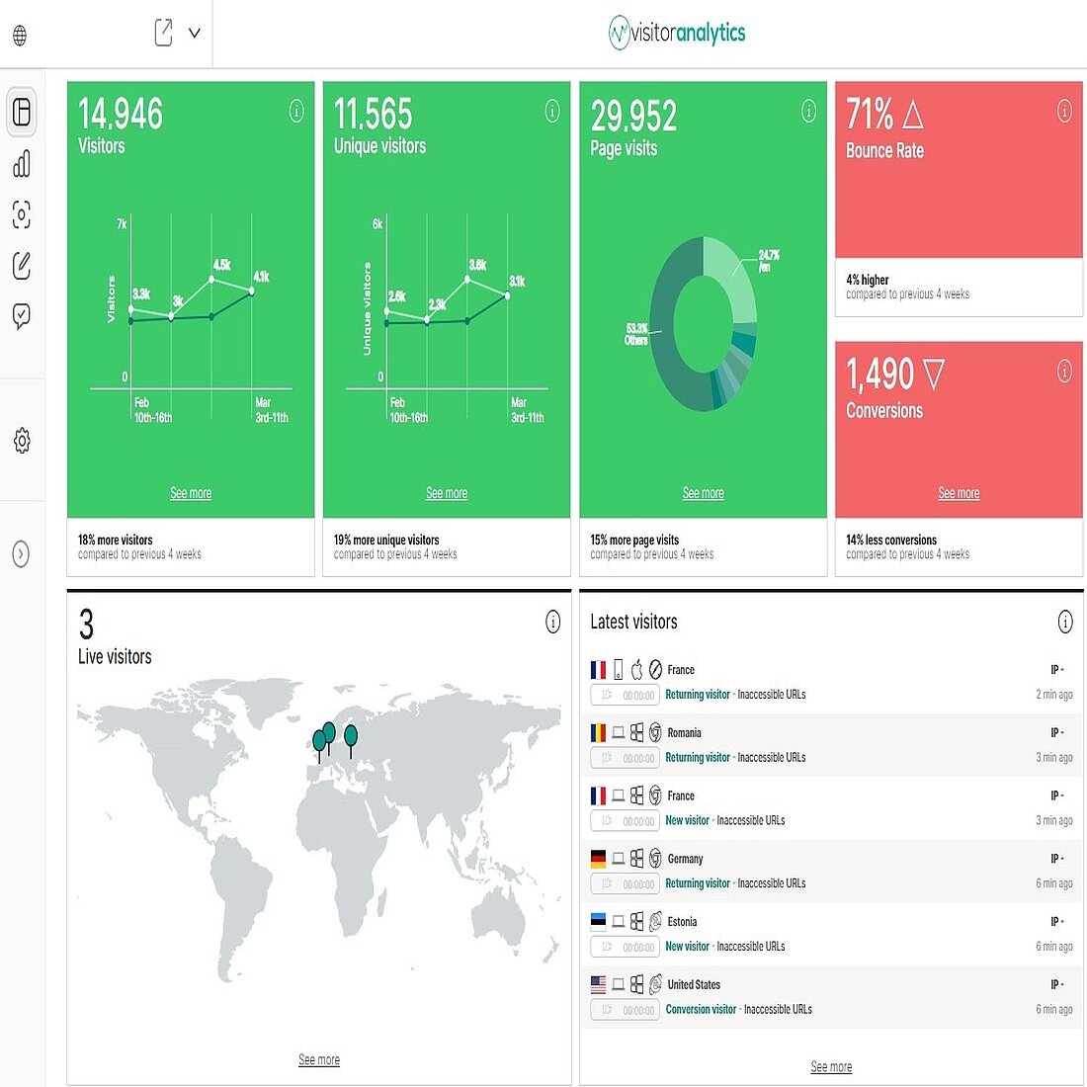The image size is (1087, 1087).
Task: Open the statistics bar chart icon in the sidebar
Action: [x=21, y=164]
